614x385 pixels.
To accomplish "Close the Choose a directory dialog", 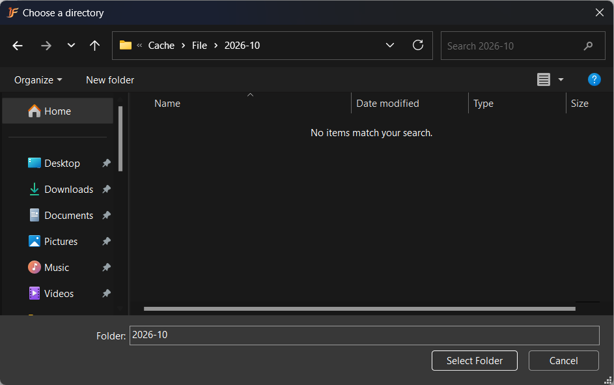I will pyautogui.click(x=599, y=12).
